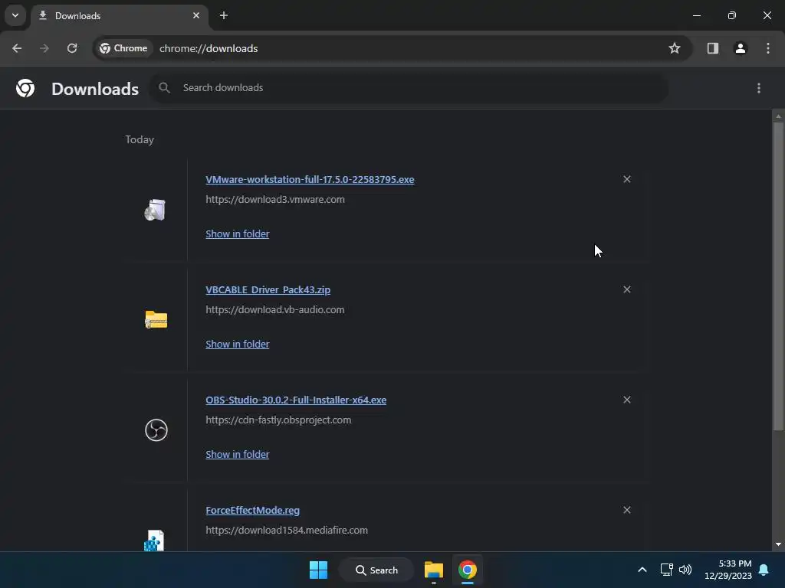Open the Chrome profile menu

click(740, 48)
